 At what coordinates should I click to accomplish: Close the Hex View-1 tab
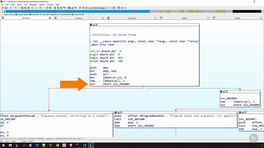pos(103,18)
